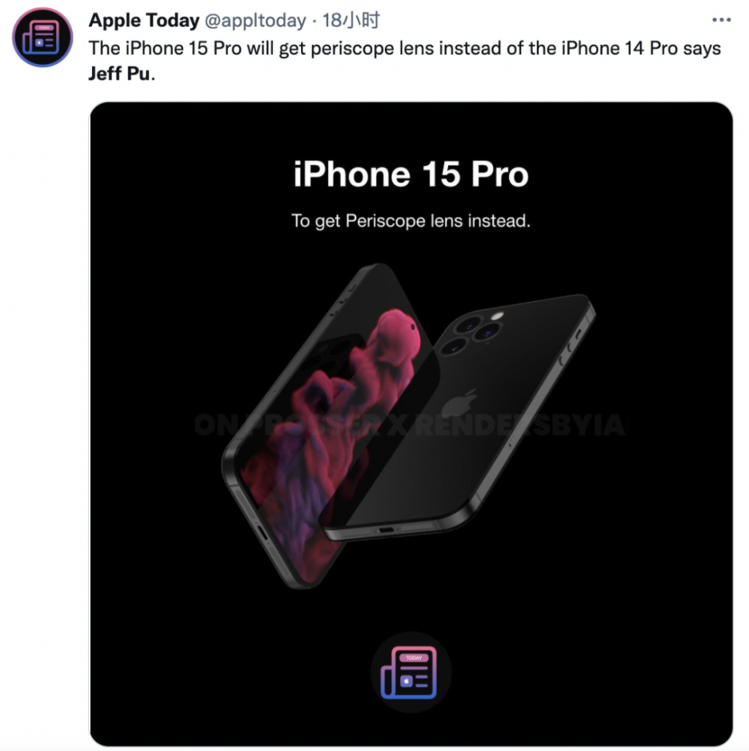Click the front camera hole on pink display

413,327
